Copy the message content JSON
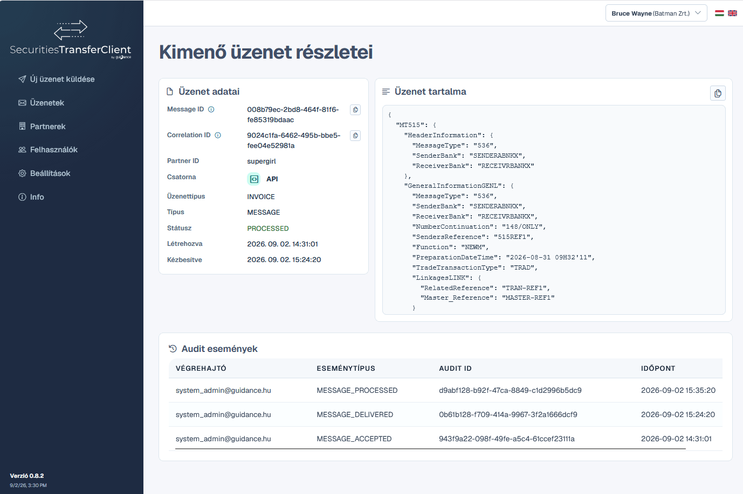 pyautogui.click(x=718, y=93)
